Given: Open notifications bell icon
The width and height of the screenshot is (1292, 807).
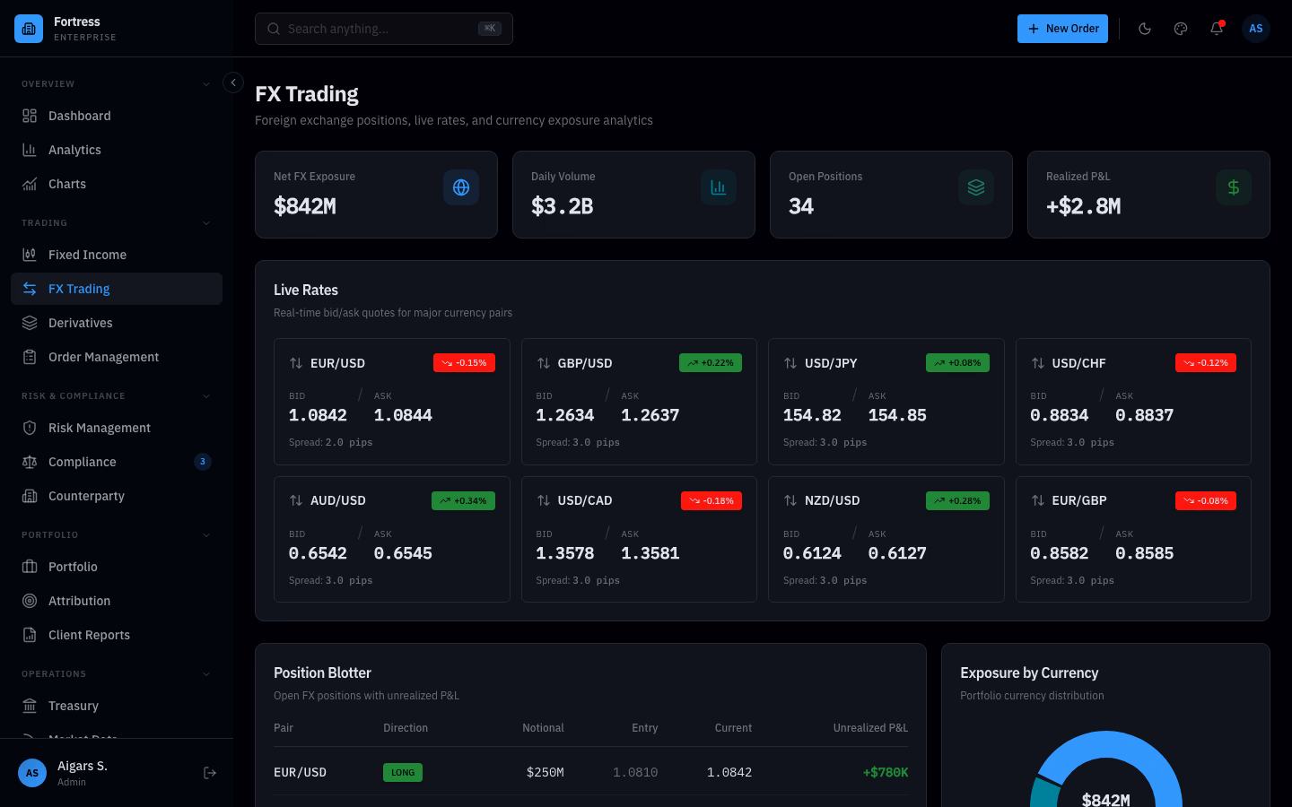Looking at the screenshot, I should 1217,29.
